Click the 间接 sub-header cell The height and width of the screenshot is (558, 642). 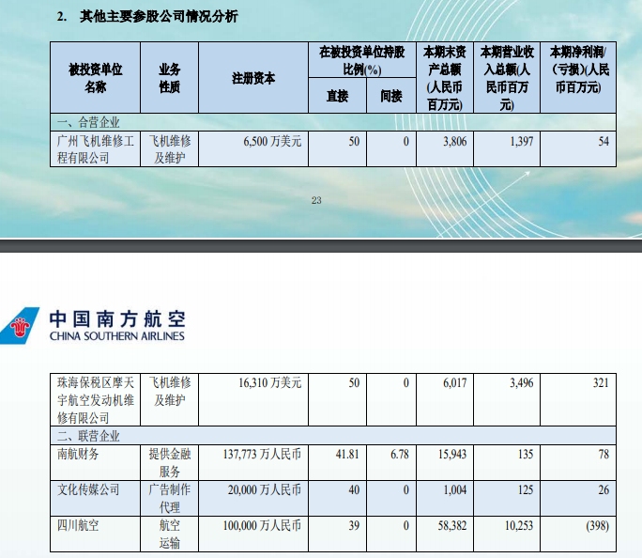pos(391,96)
